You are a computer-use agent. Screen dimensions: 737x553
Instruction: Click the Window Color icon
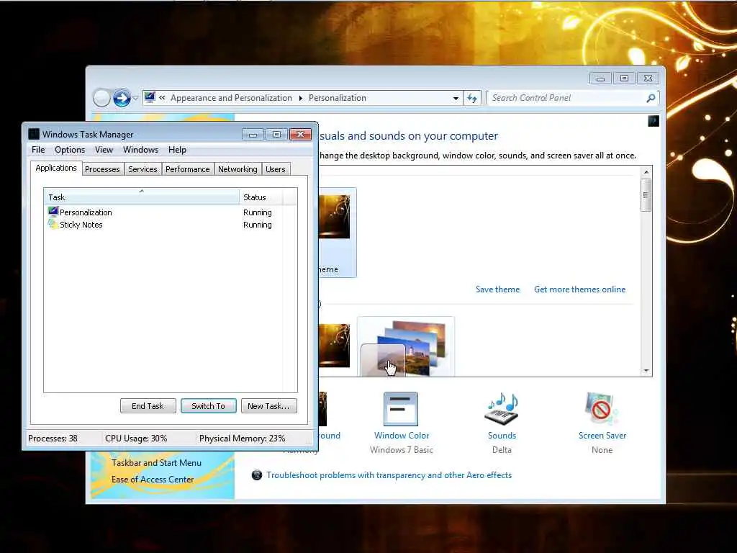[400, 409]
